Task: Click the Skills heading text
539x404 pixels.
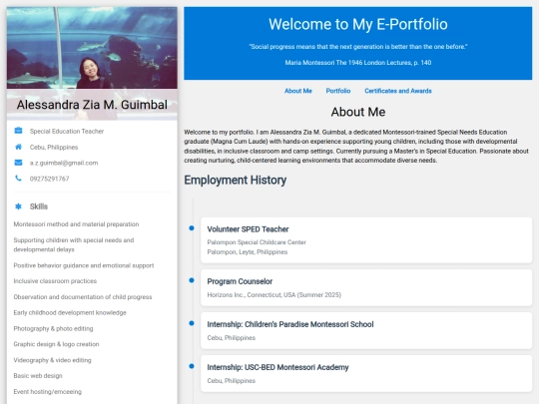Action: 39,206
